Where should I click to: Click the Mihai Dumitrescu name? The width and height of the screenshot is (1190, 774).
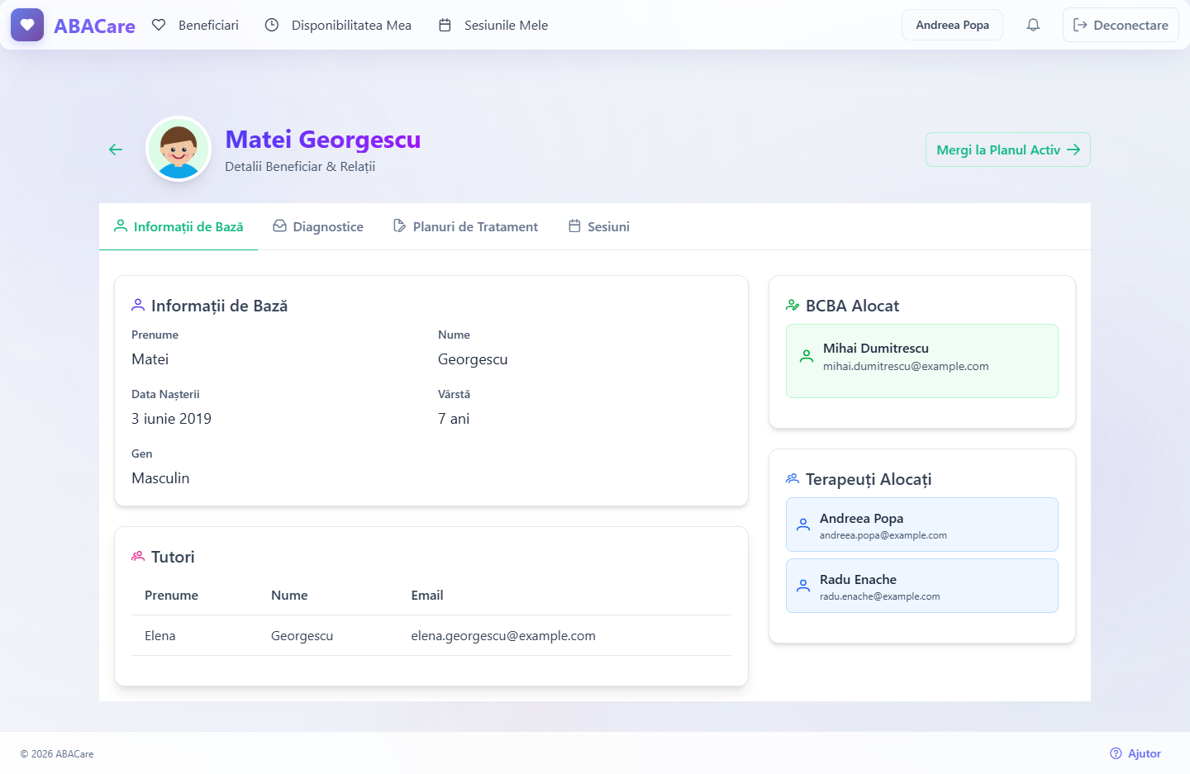pos(876,348)
